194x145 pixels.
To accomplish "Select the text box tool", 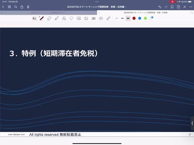I will point(101,19).
